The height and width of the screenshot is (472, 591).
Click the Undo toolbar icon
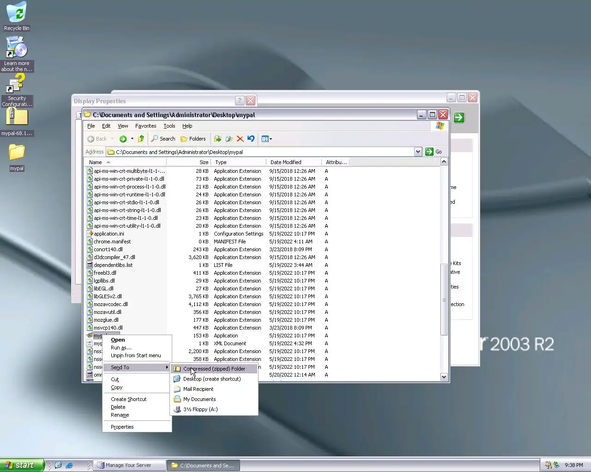pyautogui.click(x=251, y=139)
